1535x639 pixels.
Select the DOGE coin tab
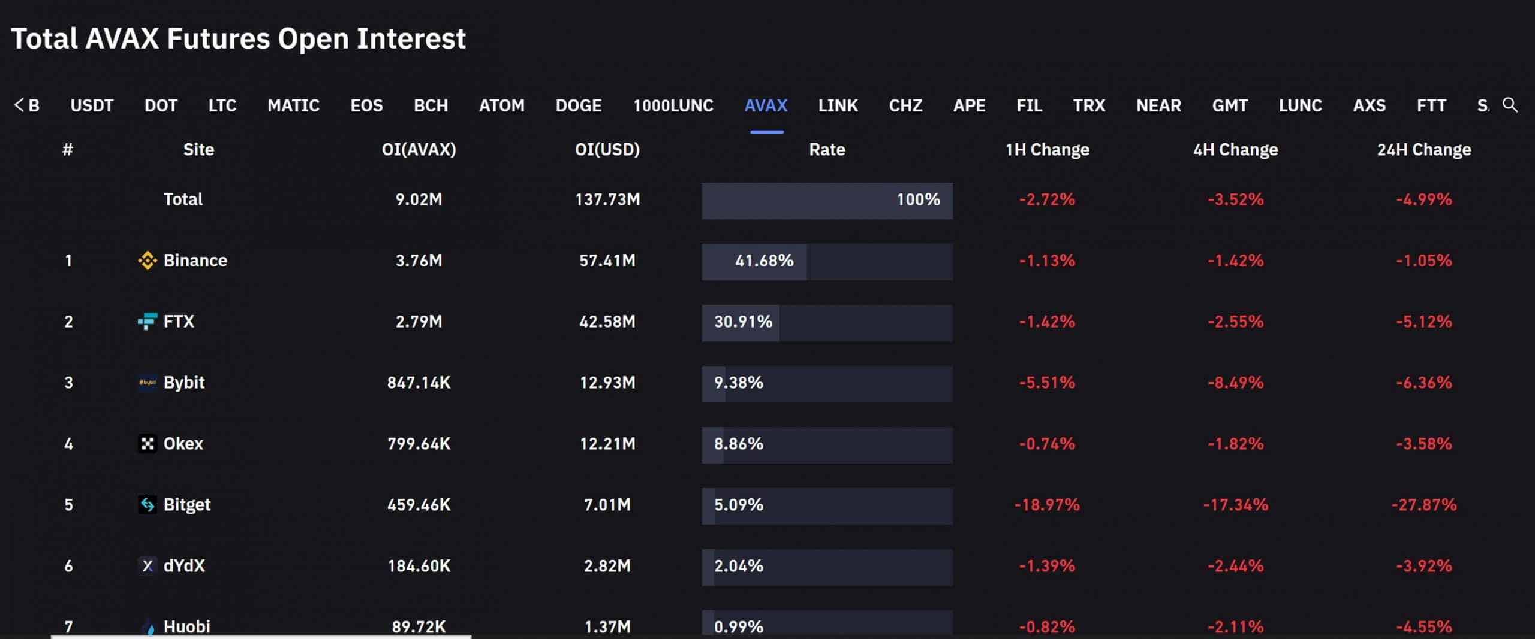click(578, 106)
